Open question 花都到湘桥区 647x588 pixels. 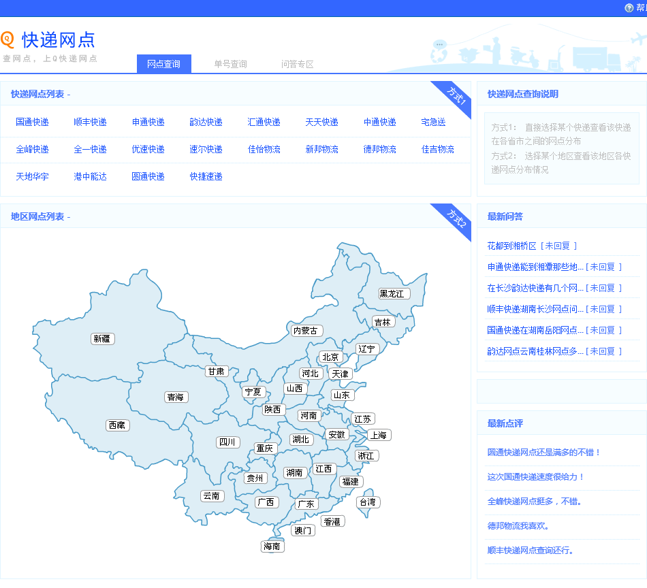511,246
